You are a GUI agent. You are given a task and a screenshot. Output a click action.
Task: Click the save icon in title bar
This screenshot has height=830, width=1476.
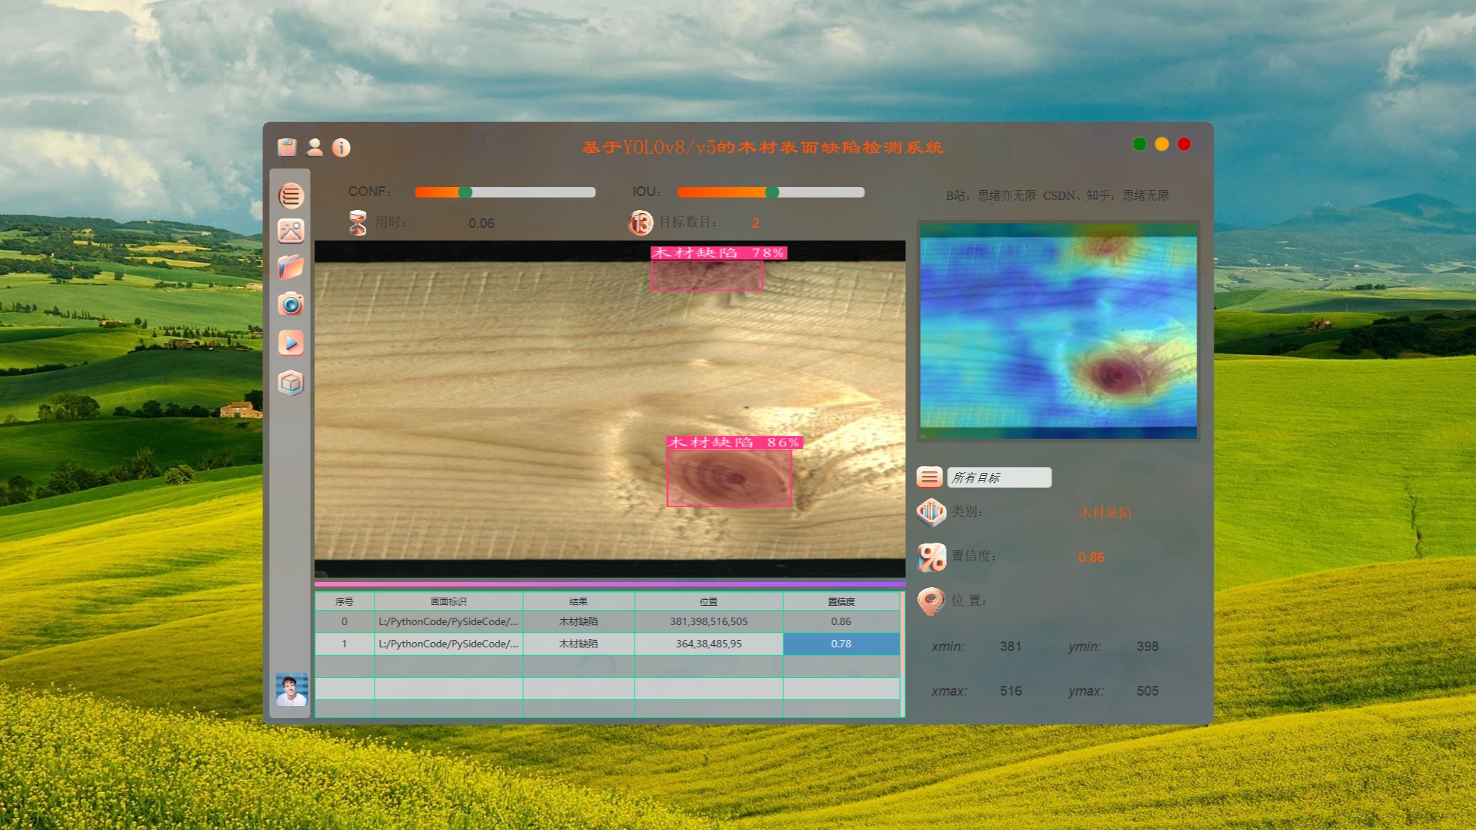tap(287, 147)
